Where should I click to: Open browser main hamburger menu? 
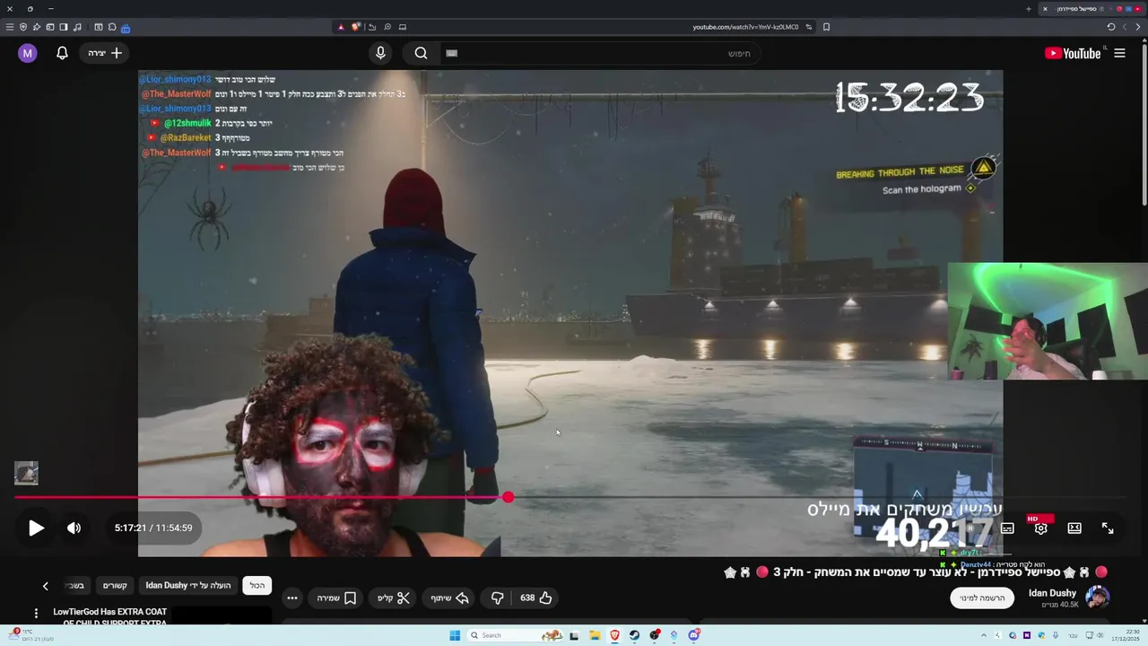[10, 27]
